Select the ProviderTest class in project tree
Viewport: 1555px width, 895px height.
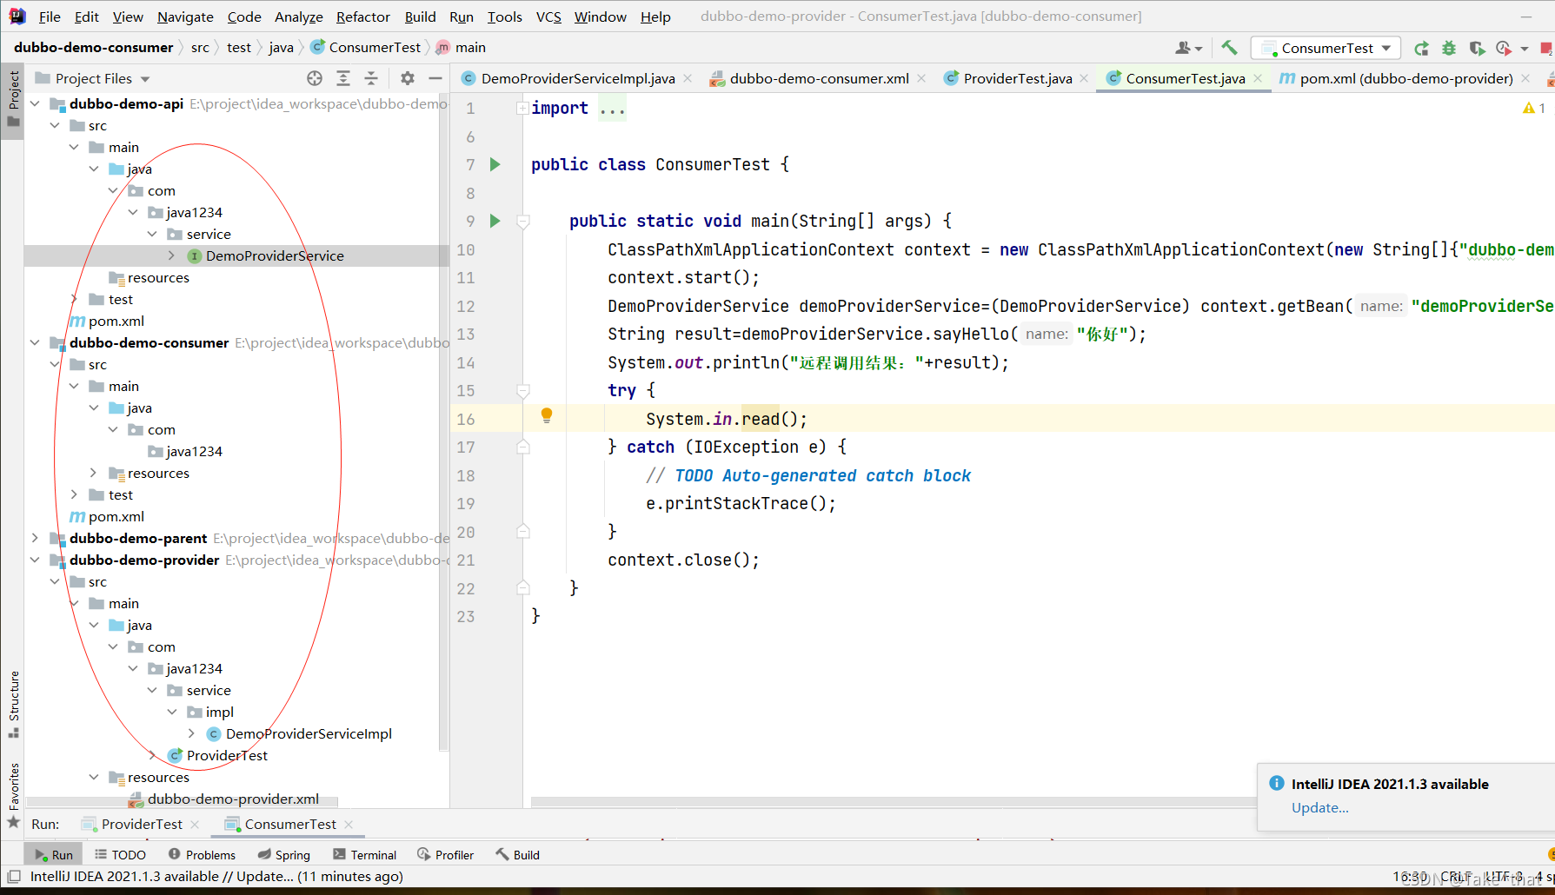pos(226,755)
